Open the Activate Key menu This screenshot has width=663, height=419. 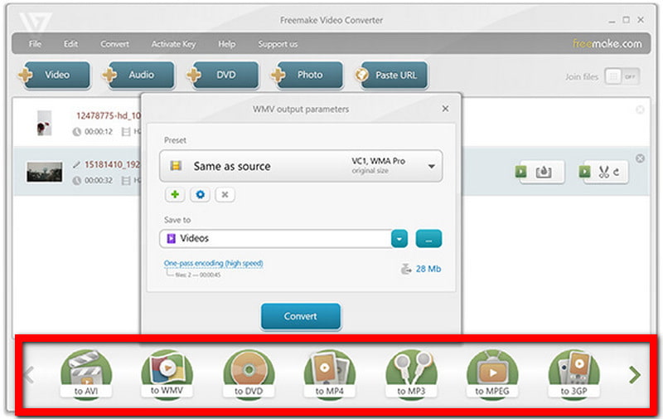coord(173,44)
